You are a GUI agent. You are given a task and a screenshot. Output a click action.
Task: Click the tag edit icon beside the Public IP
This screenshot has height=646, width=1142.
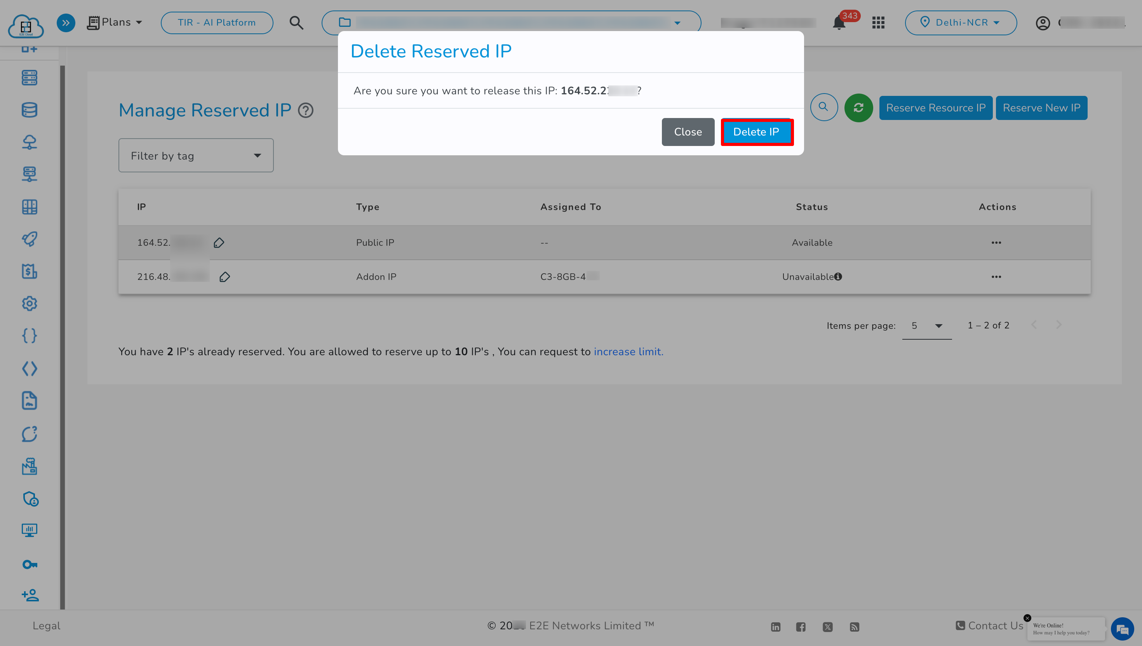pyautogui.click(x=219, y=242)
